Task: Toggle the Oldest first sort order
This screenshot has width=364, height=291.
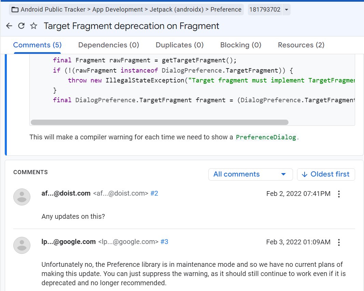Action: pyautogui.click(x=326, y=174)
